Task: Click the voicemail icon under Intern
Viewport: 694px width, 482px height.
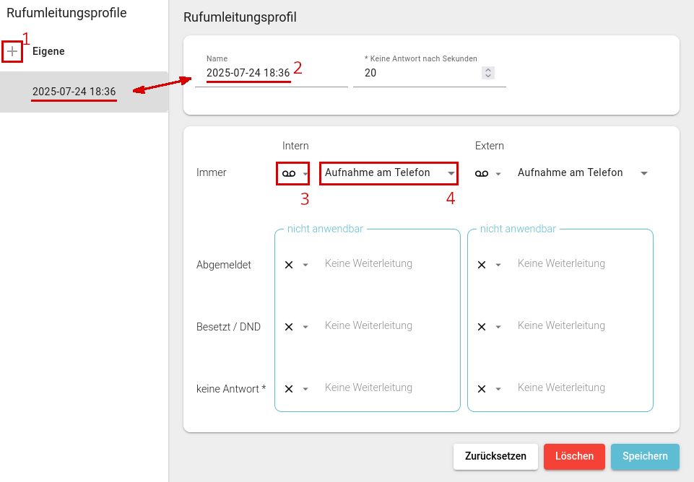Action: (x=288, y=173)
